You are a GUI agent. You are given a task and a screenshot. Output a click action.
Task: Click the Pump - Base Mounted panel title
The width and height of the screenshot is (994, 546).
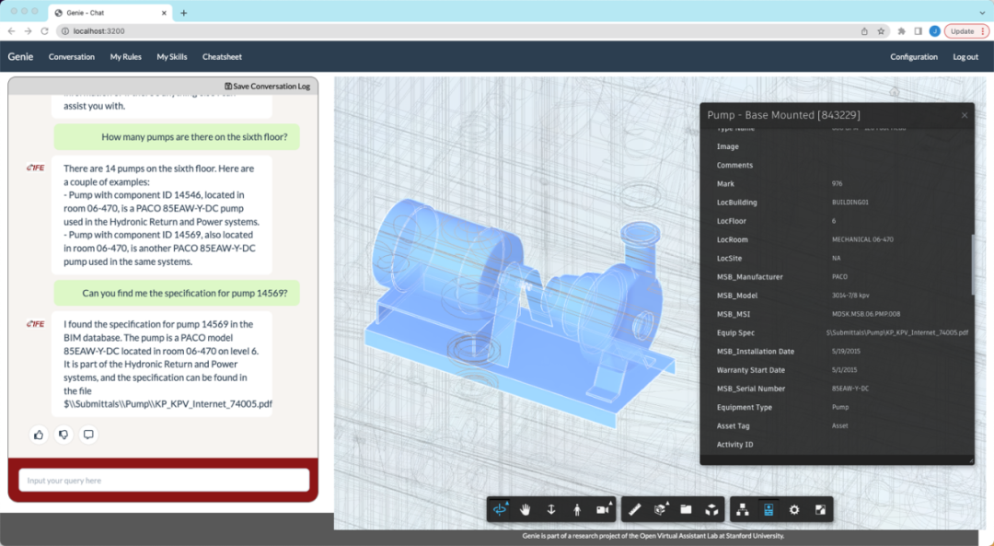pos(783,115)
